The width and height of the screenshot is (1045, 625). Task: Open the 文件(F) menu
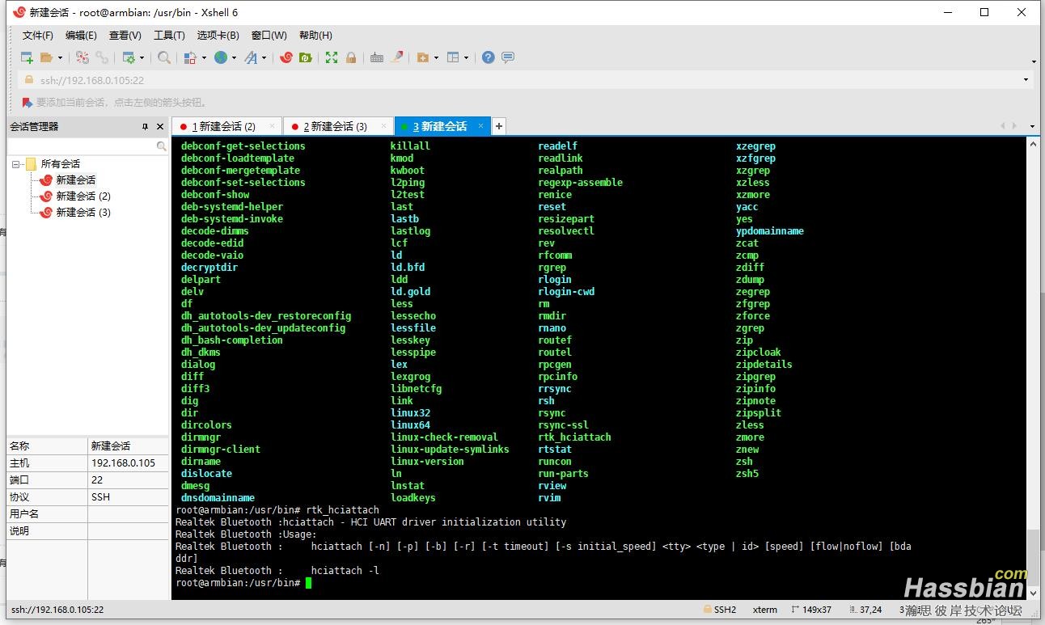(38, 36)
